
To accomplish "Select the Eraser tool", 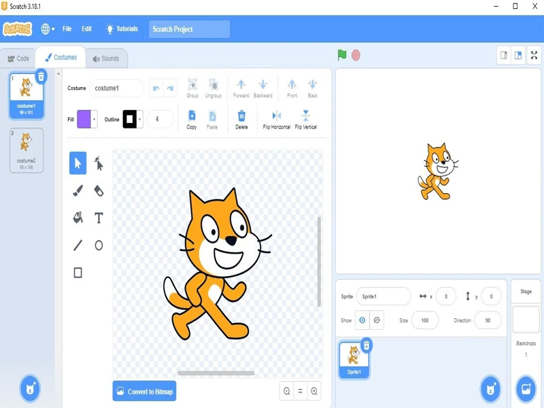I will point(99,190).
